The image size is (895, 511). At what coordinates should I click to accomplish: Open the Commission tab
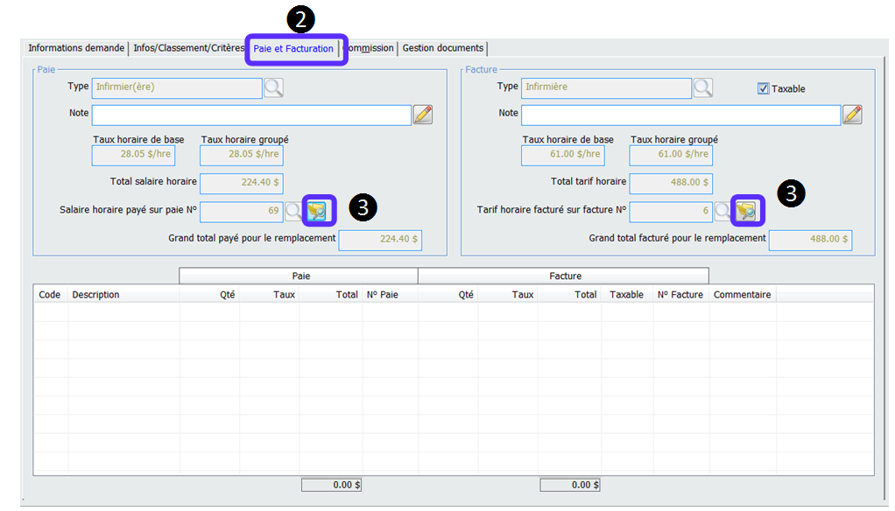pos(371,48)
